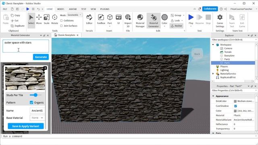Open the Terrain Editor

(89, 19)
